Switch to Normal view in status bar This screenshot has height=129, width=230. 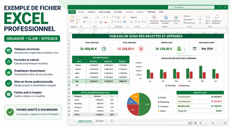(190, 123)
